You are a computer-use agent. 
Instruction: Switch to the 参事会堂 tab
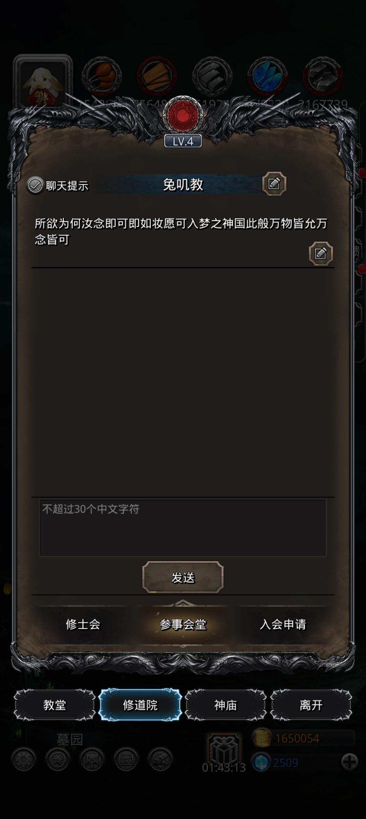(x=183, y=625)
